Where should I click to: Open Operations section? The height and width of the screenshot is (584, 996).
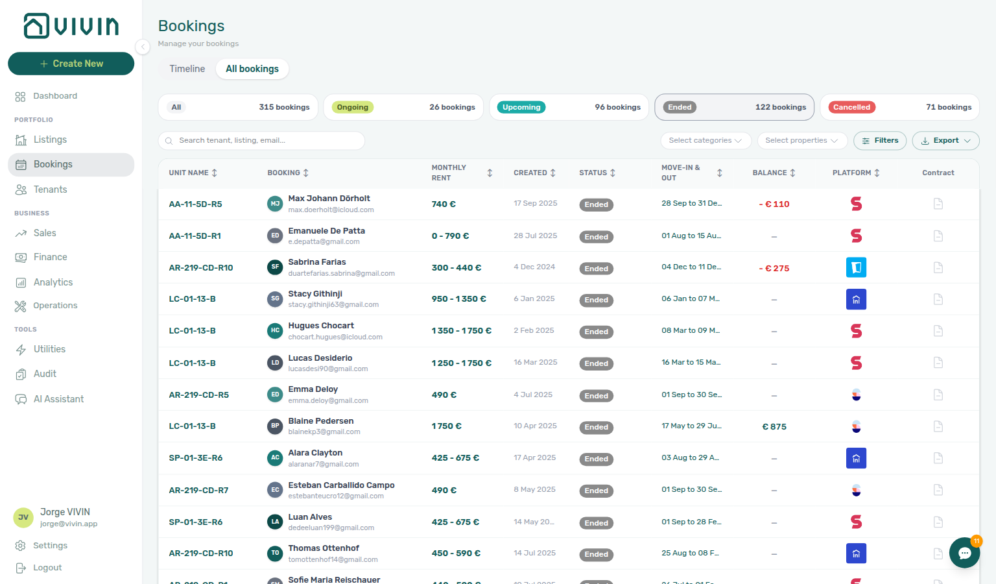pos(71,306)
